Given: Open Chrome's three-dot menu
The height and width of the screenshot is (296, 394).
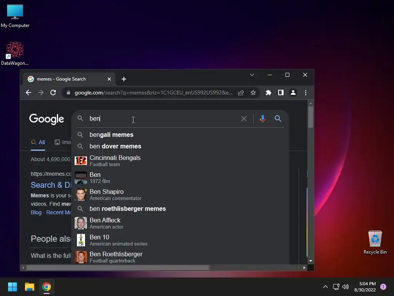Looking at the screenshot, I should tap(306, 92).
